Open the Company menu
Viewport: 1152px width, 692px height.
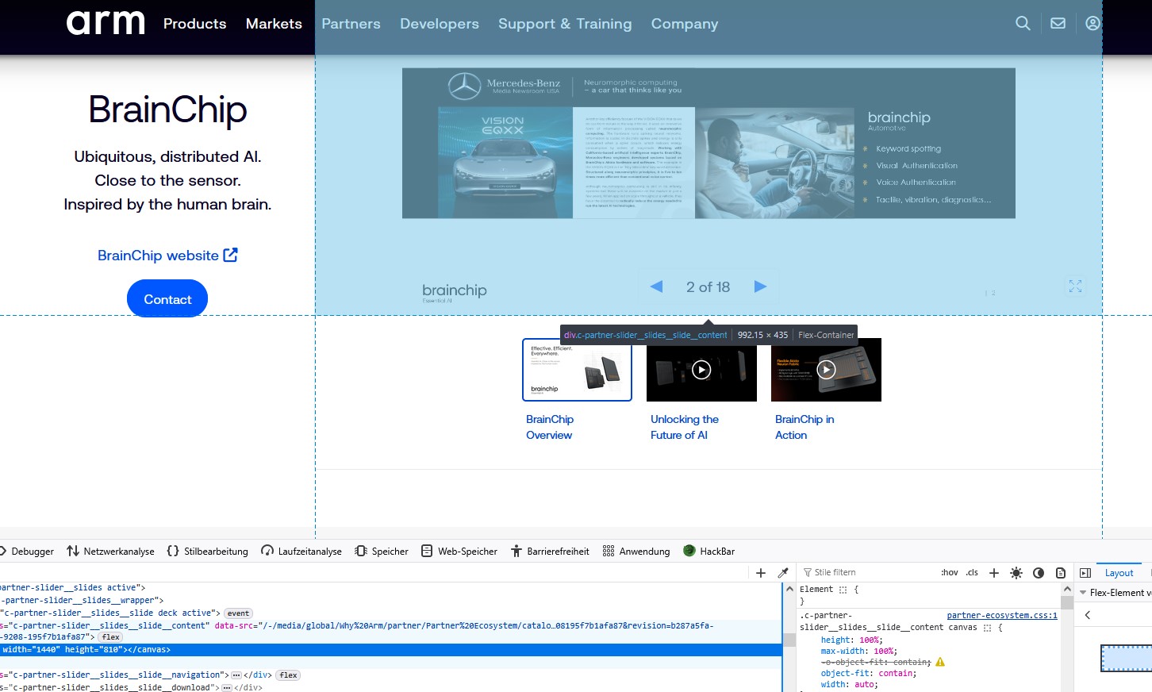(685, 24)
